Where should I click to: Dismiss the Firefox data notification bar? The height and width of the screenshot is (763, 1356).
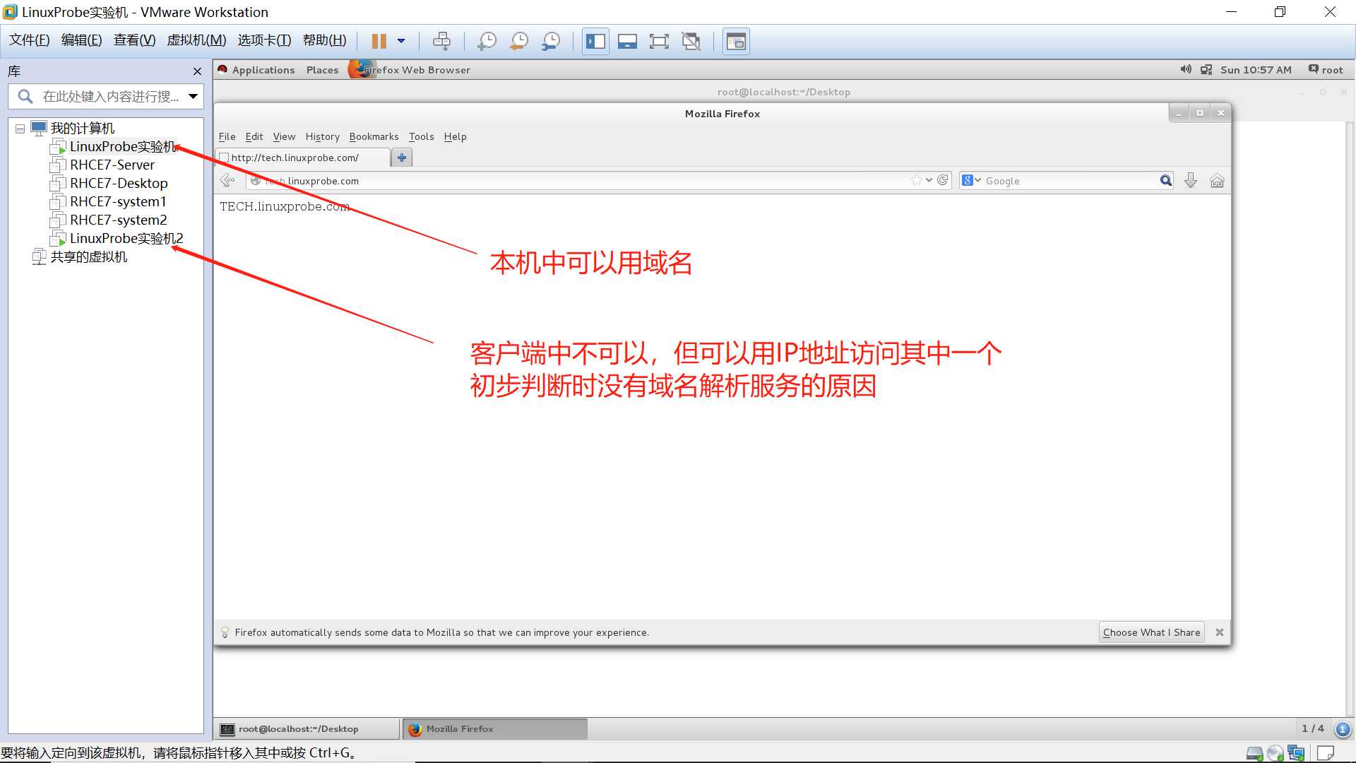click(1219, 633)
